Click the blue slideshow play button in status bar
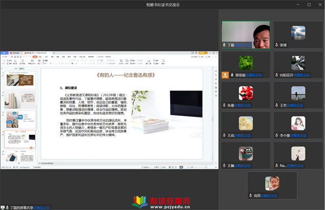This screenshot has width=325, height=210. point(181,167)
